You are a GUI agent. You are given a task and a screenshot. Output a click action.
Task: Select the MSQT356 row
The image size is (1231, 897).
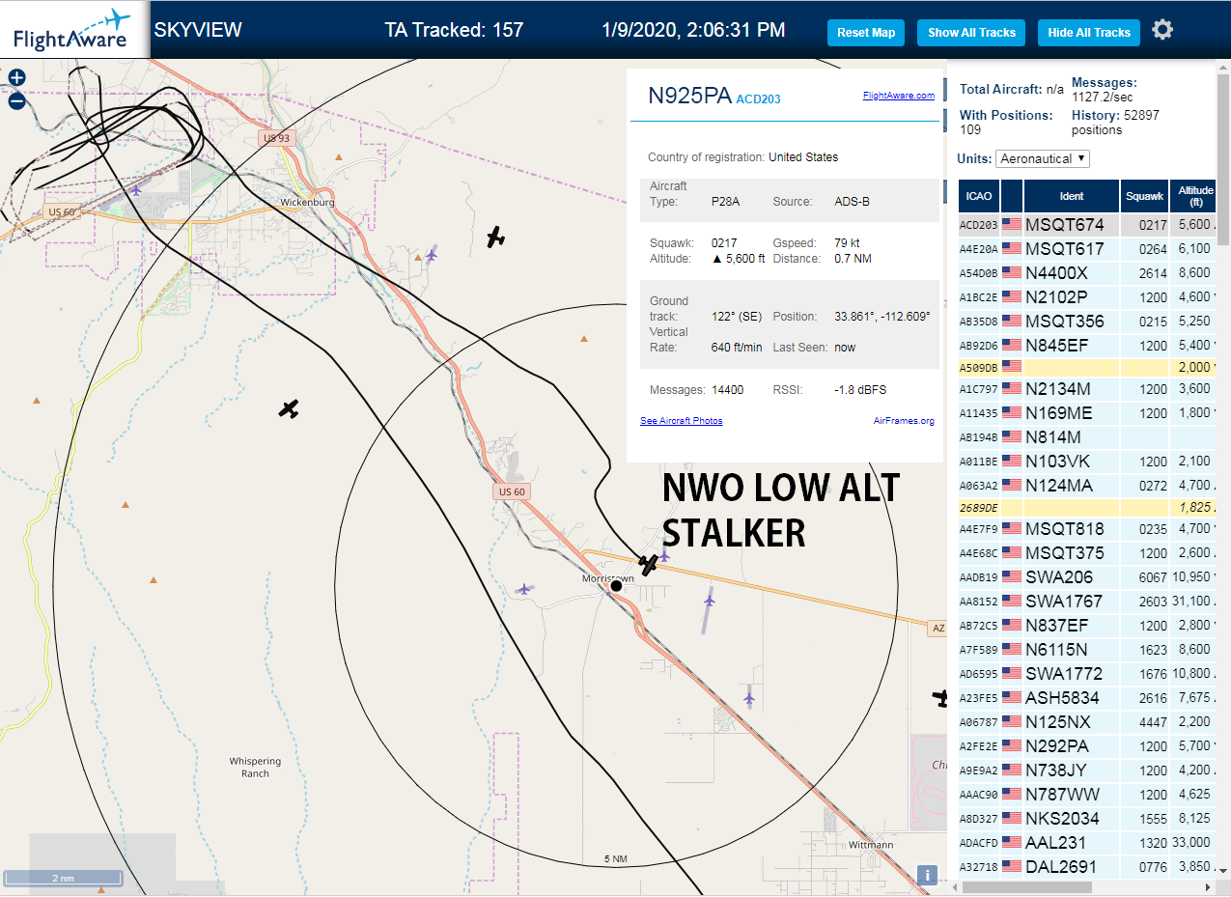pos(1088,322)
